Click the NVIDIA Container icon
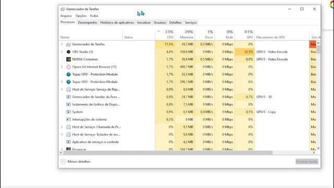334x188 pixels. (x=68, y=59)
